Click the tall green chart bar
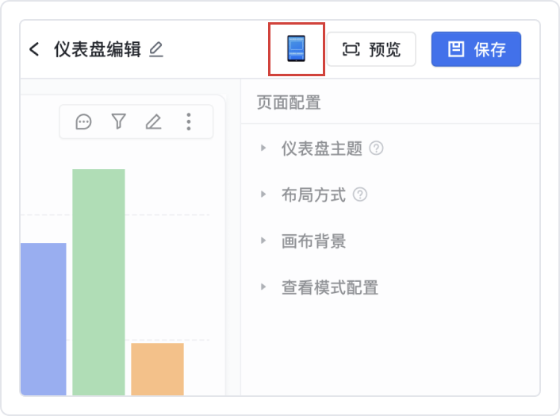The width and height of the screenshot is (560, 416). (x=98, y=281)
